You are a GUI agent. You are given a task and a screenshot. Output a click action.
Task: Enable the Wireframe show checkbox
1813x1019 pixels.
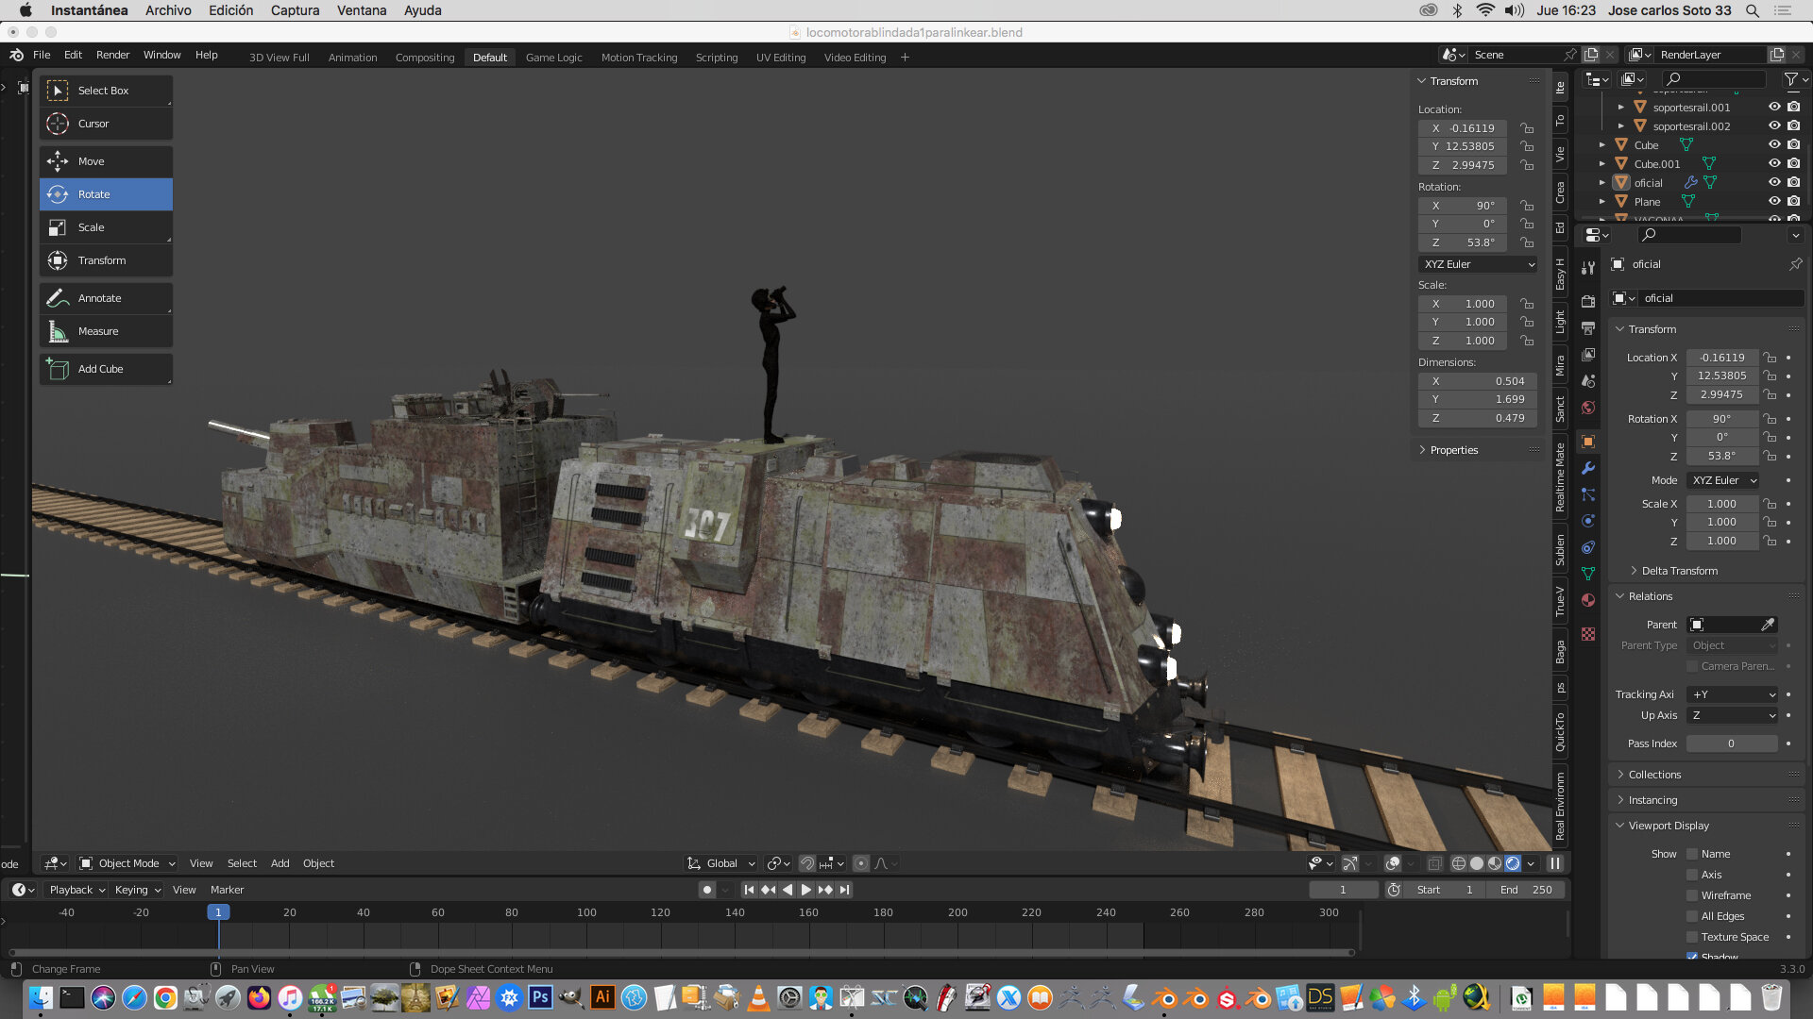click(1692, 895)
